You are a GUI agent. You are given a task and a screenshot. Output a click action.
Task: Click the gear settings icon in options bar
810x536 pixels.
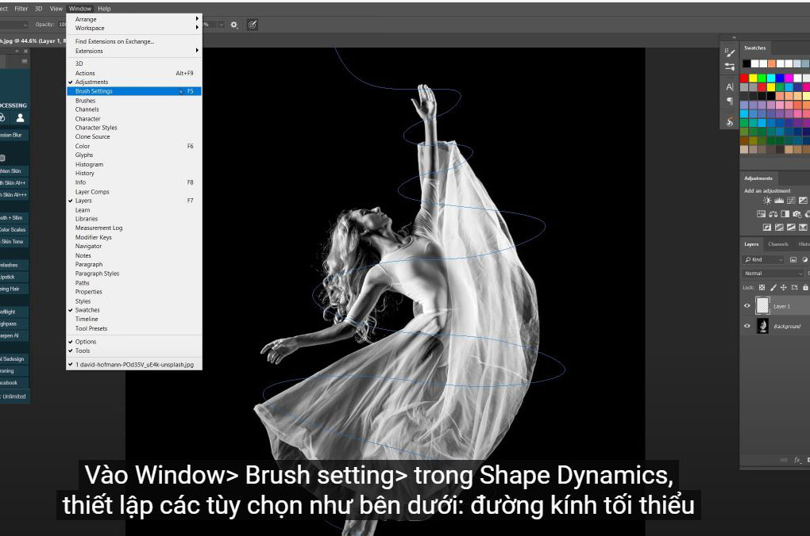point(234,25)
